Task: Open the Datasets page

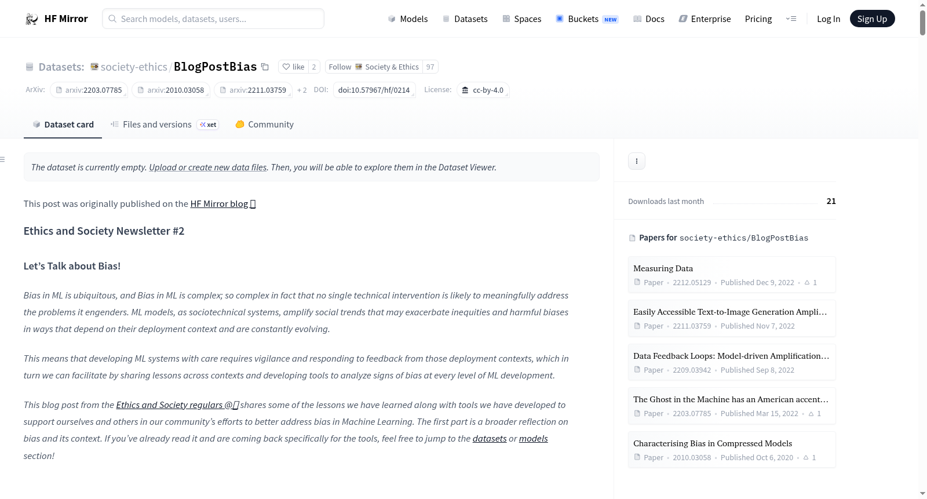Action: coord(465,19)
